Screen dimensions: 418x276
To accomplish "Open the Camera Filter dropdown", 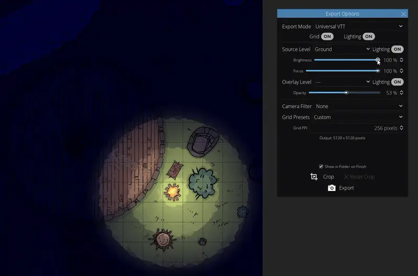I will coord(359,106).
